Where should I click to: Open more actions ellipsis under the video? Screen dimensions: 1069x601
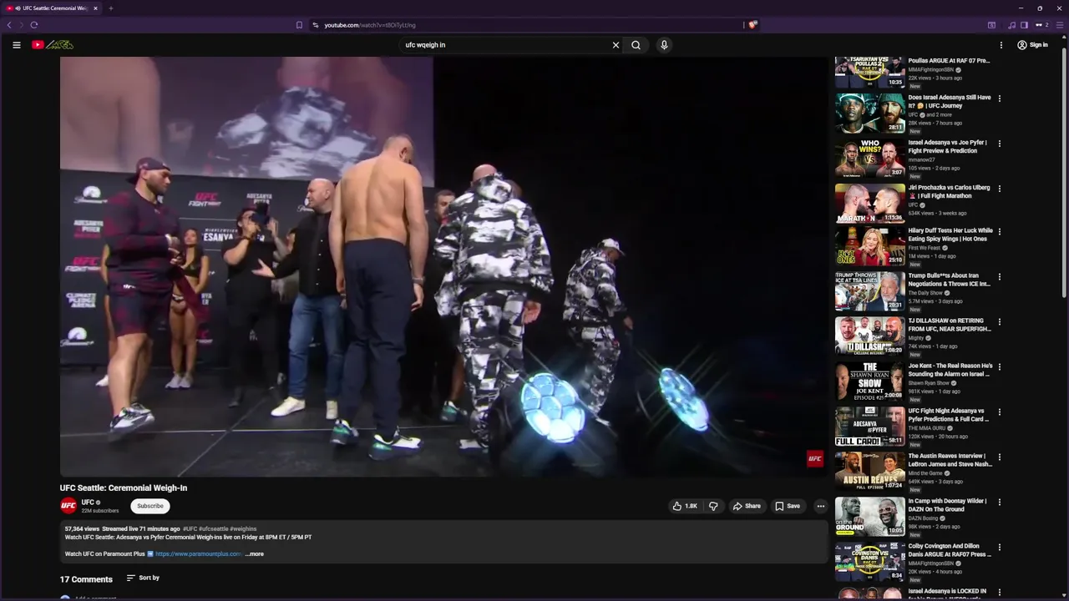pyautogui.click(x=821, y=506)
